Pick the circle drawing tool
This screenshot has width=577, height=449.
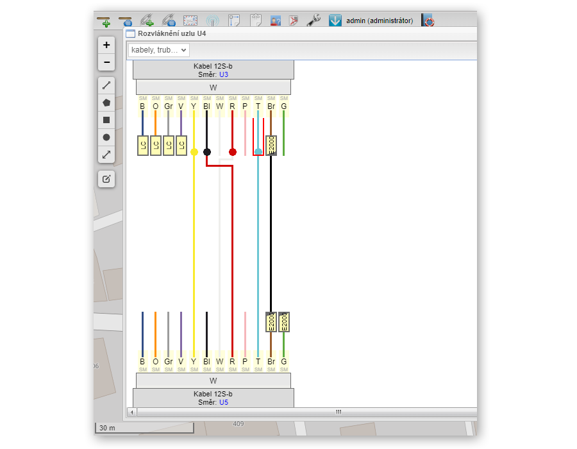[106, 137]
